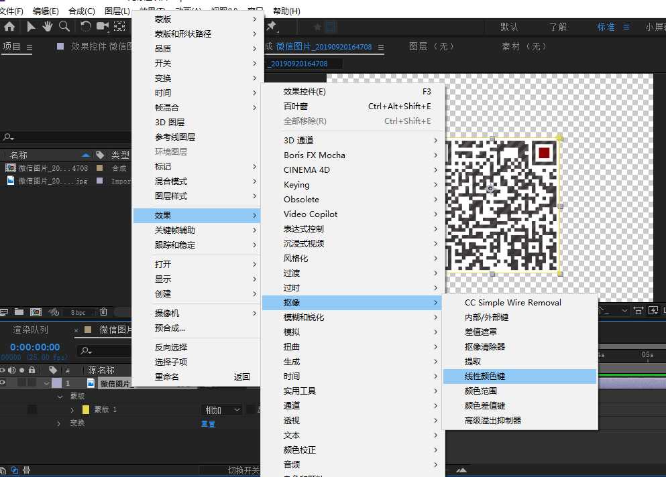Viewport: 666px width, 477px height.
Task: Select the 微信图片_20...jpg item in project
Action: pyautogui.click(x=53, y=181)
